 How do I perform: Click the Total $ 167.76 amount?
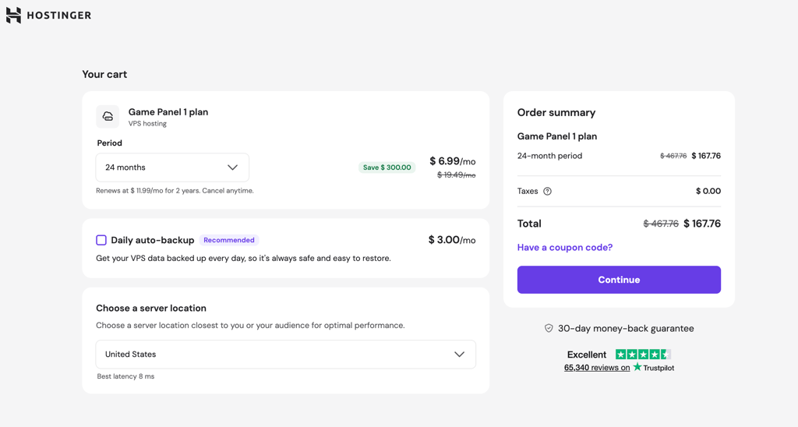(702, 224)
